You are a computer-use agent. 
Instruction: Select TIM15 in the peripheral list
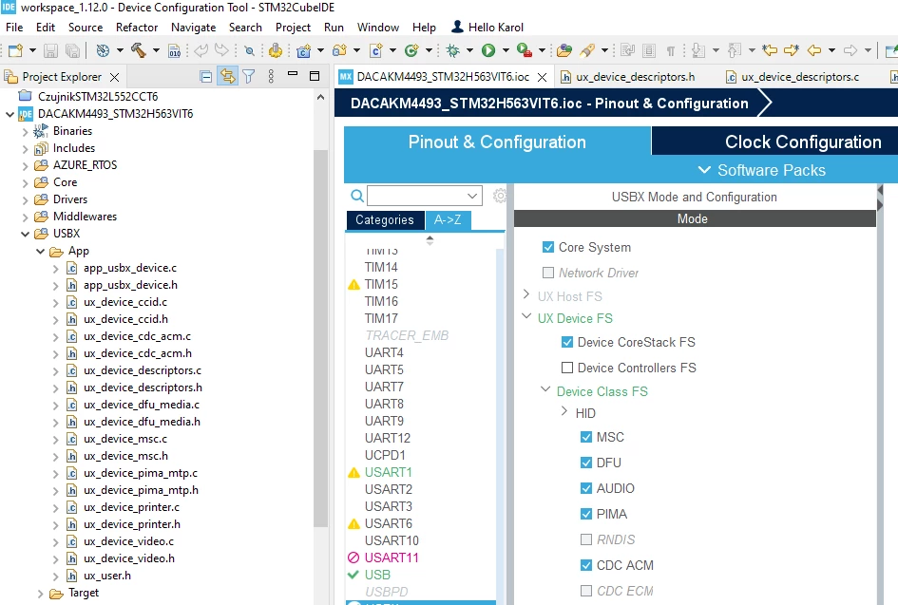click(381, 284)
